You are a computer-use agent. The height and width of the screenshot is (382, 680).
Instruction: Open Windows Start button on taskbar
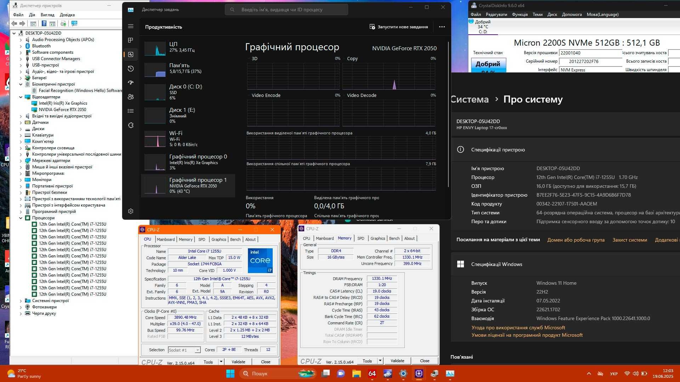(x=230, y=374)
